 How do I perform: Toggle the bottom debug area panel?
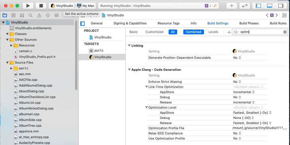click(270, 6)
